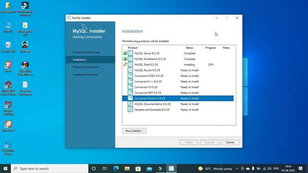
Task: Go to Choosing a Setup Type step
Action: click(x=86, y=52)
